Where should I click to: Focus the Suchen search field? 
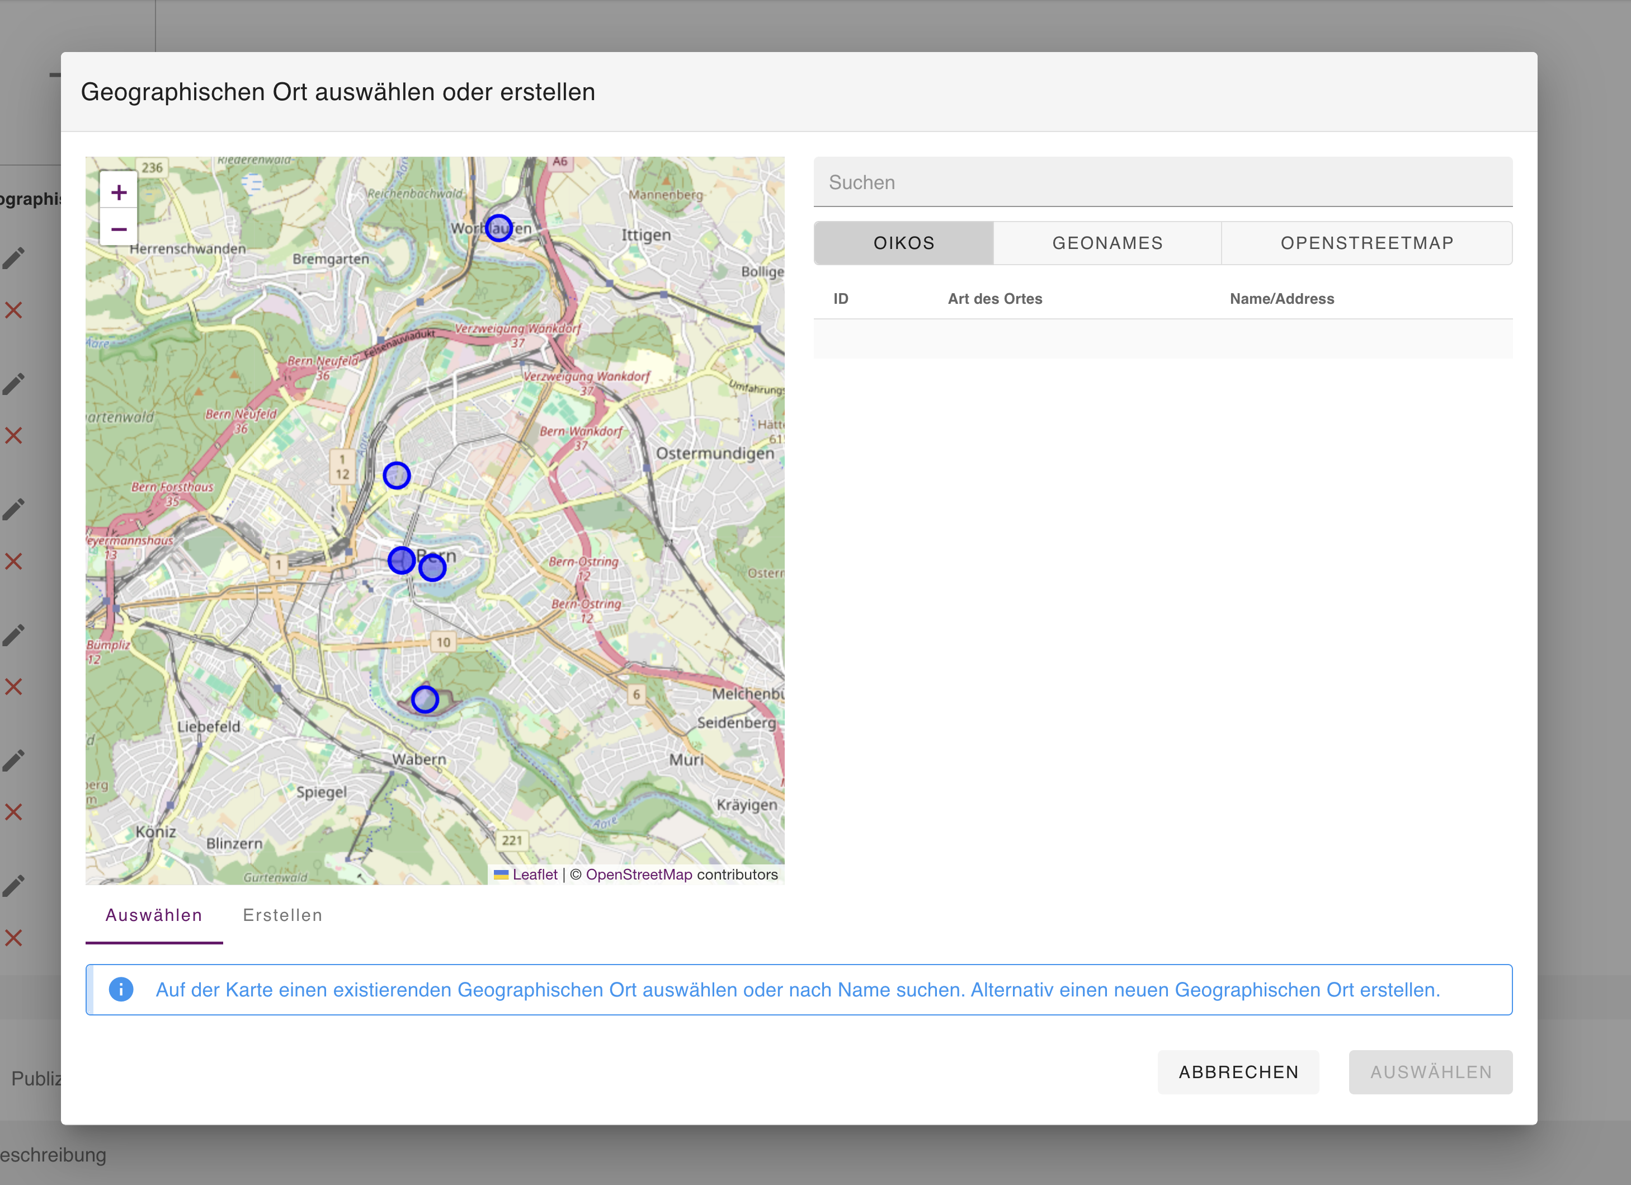coord(1163,182)
